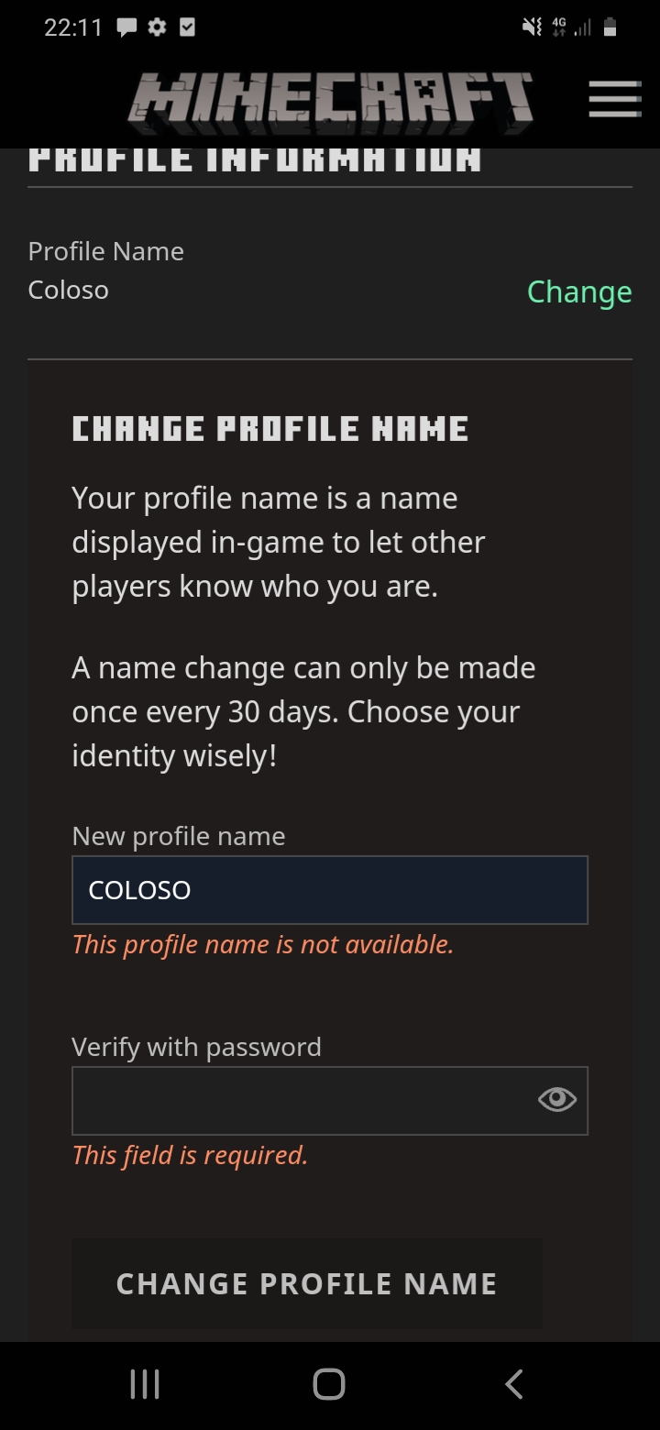Image resolution: width=660 pixels, height=1430 pixels.
Task: Click the Minecraft logo
Action: pyautogui.click(x=330, y=98)
